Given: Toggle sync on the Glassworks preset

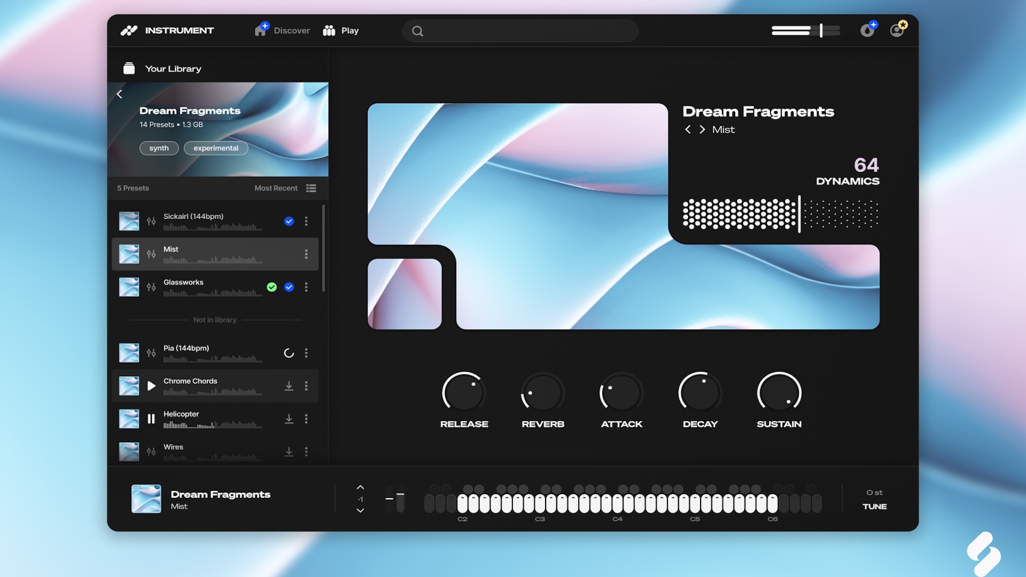Looking at the screenshot, I should 289,287.
